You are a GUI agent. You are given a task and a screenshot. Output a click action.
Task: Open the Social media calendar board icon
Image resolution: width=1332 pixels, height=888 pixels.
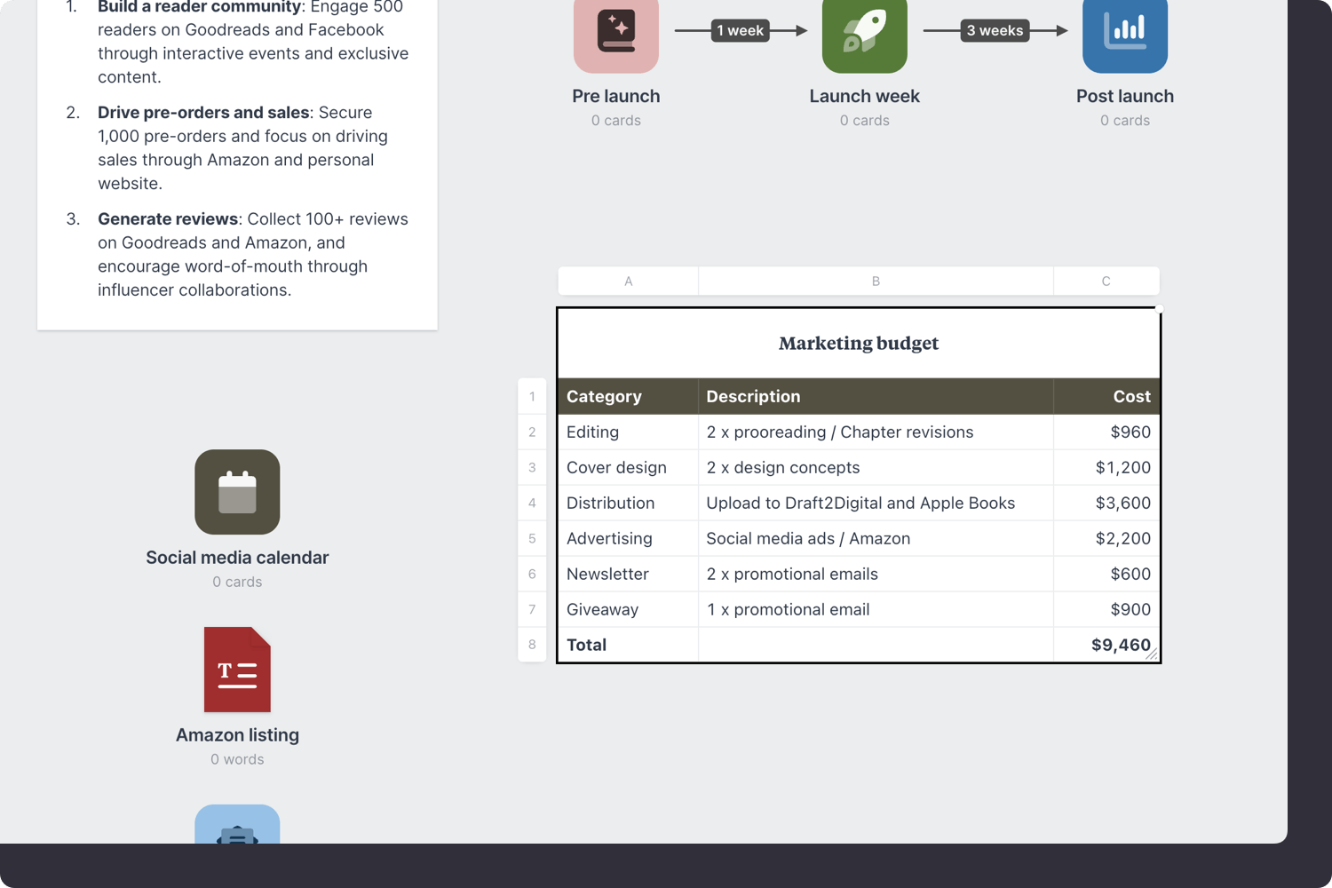point(237,492)
